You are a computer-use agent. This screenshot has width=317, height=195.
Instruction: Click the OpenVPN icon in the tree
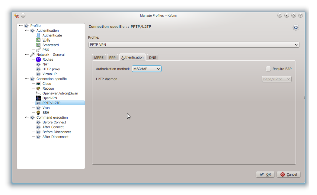38,98
